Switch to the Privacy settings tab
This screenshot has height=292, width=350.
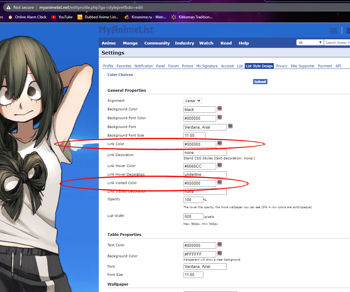(281, 66)
